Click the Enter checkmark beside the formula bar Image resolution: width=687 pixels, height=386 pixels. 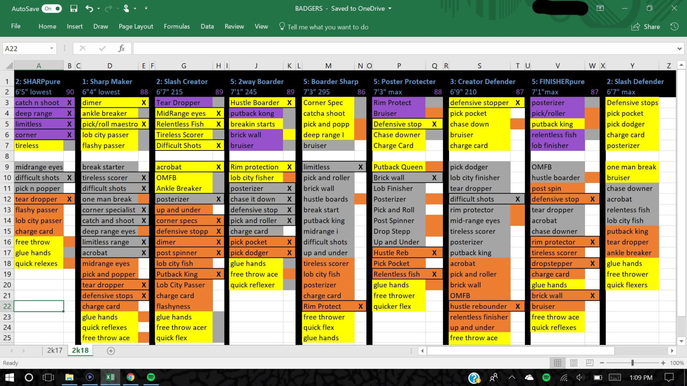pos(102,48)
